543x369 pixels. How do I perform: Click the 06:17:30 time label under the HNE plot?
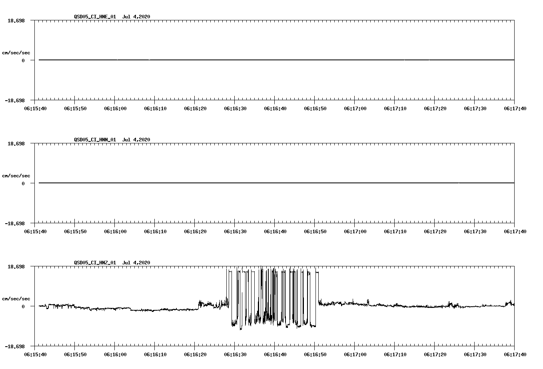475,108
